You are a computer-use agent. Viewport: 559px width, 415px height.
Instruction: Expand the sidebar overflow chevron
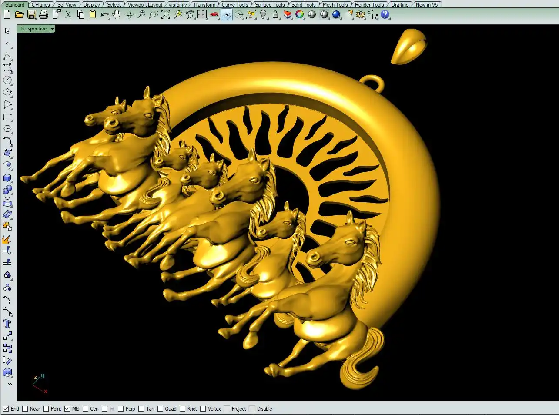point(10,385)
